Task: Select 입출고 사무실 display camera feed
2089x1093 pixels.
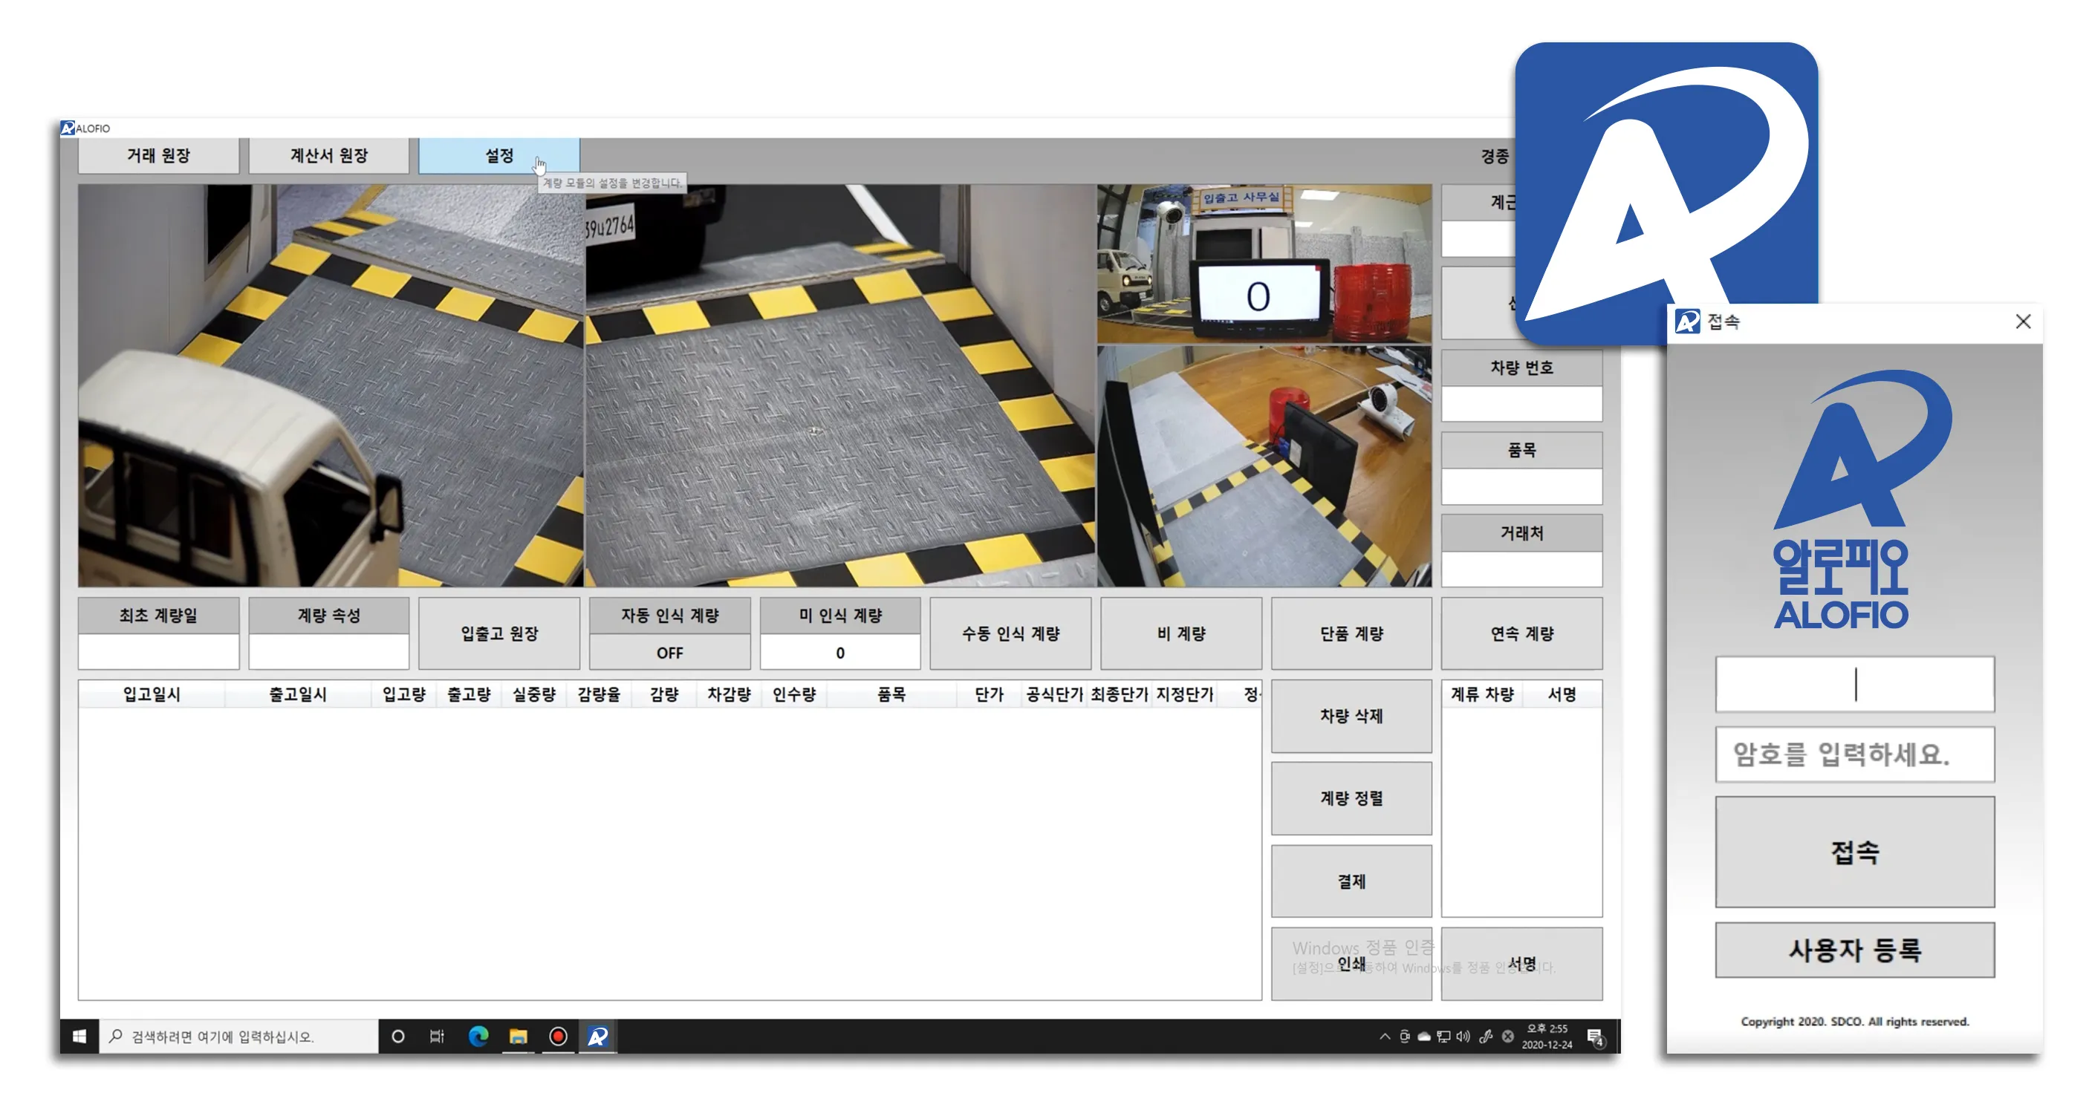Action: (1264, 264)
